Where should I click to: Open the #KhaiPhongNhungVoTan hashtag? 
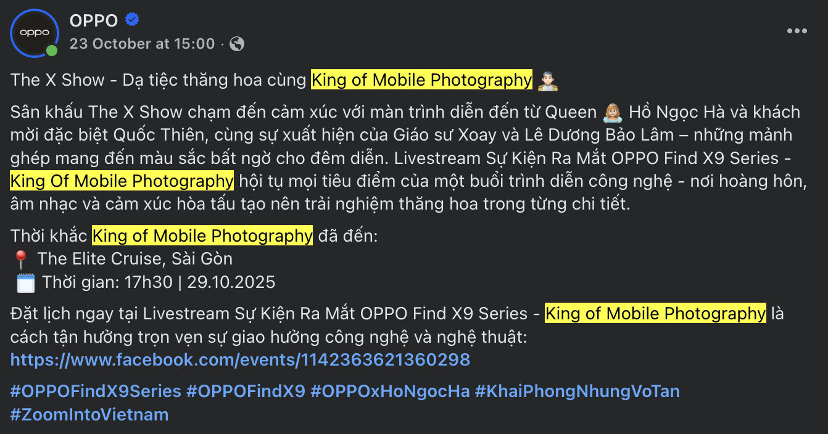(x=577, y=391)
